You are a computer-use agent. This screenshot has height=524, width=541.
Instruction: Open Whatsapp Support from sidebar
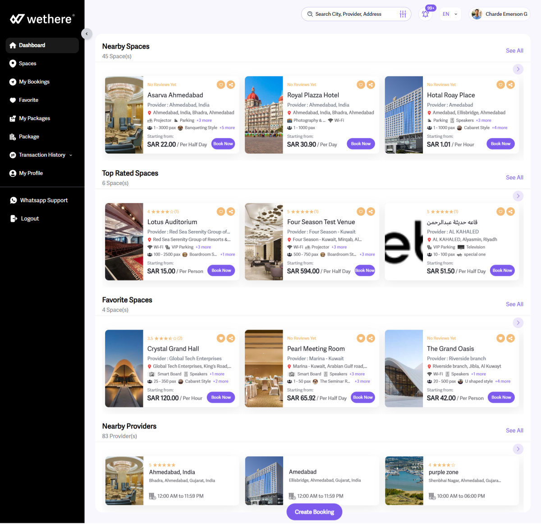tap(43, 200)
